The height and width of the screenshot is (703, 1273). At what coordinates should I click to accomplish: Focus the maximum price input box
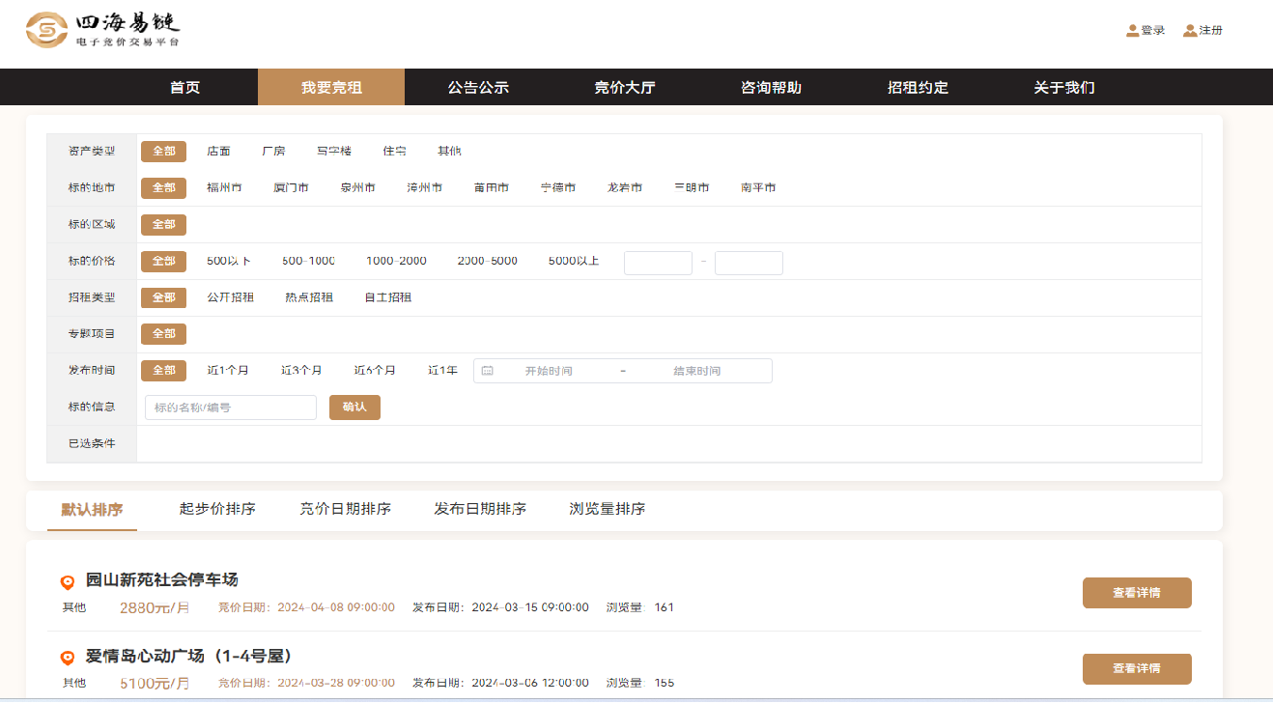pos(749,263)
